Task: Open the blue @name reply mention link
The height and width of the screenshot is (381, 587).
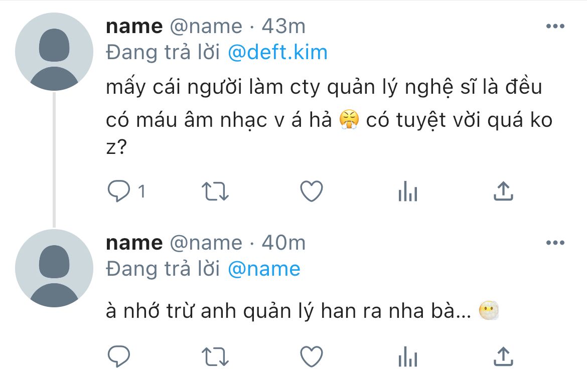Action: 264,269
